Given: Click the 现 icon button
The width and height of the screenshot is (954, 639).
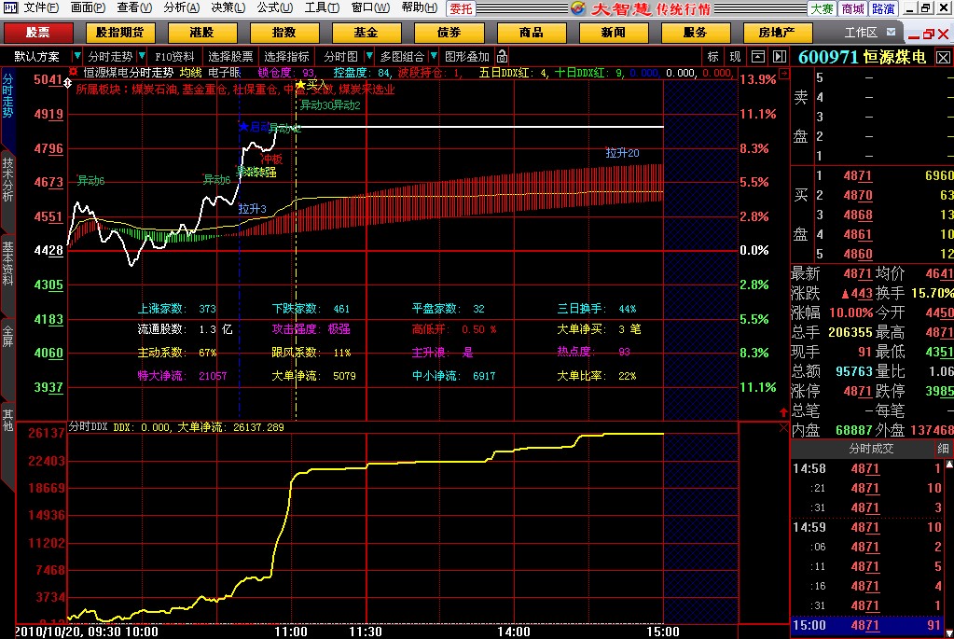Looking at the screenshot, I should (735, 56).
